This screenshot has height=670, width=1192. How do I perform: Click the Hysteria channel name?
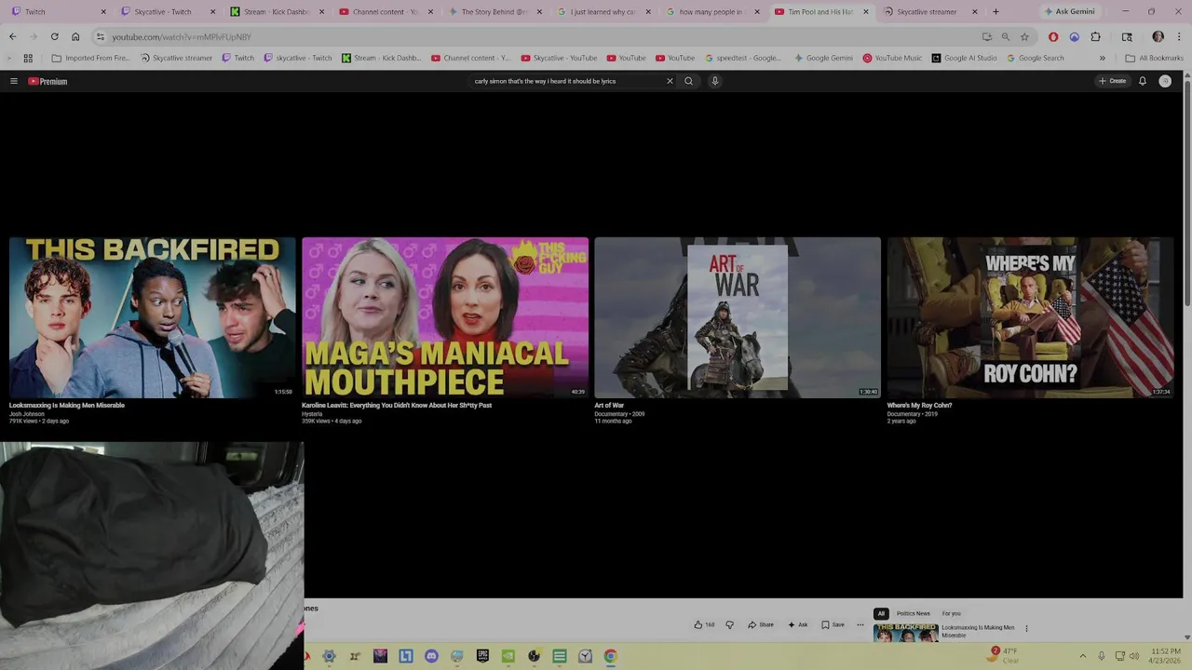click(x=312, y=413)
